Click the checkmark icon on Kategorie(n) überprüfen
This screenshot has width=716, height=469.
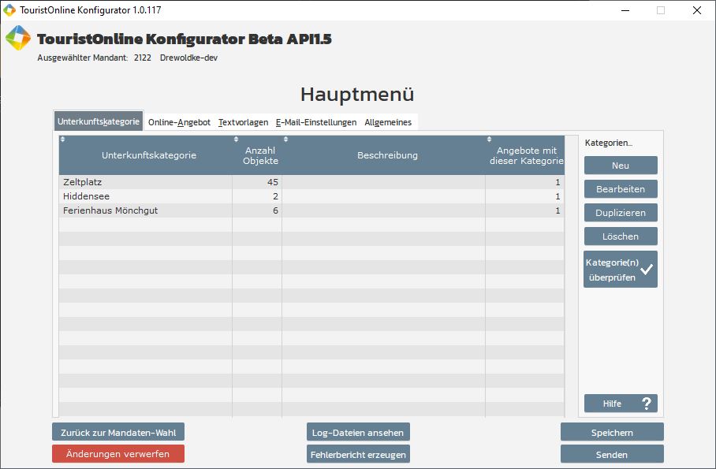click(647, 270)
